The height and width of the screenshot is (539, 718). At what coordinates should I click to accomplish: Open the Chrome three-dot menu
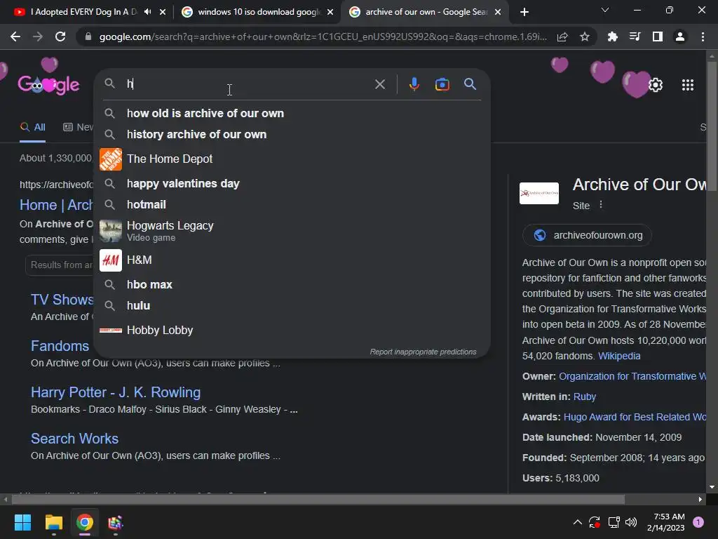(703, 36)
